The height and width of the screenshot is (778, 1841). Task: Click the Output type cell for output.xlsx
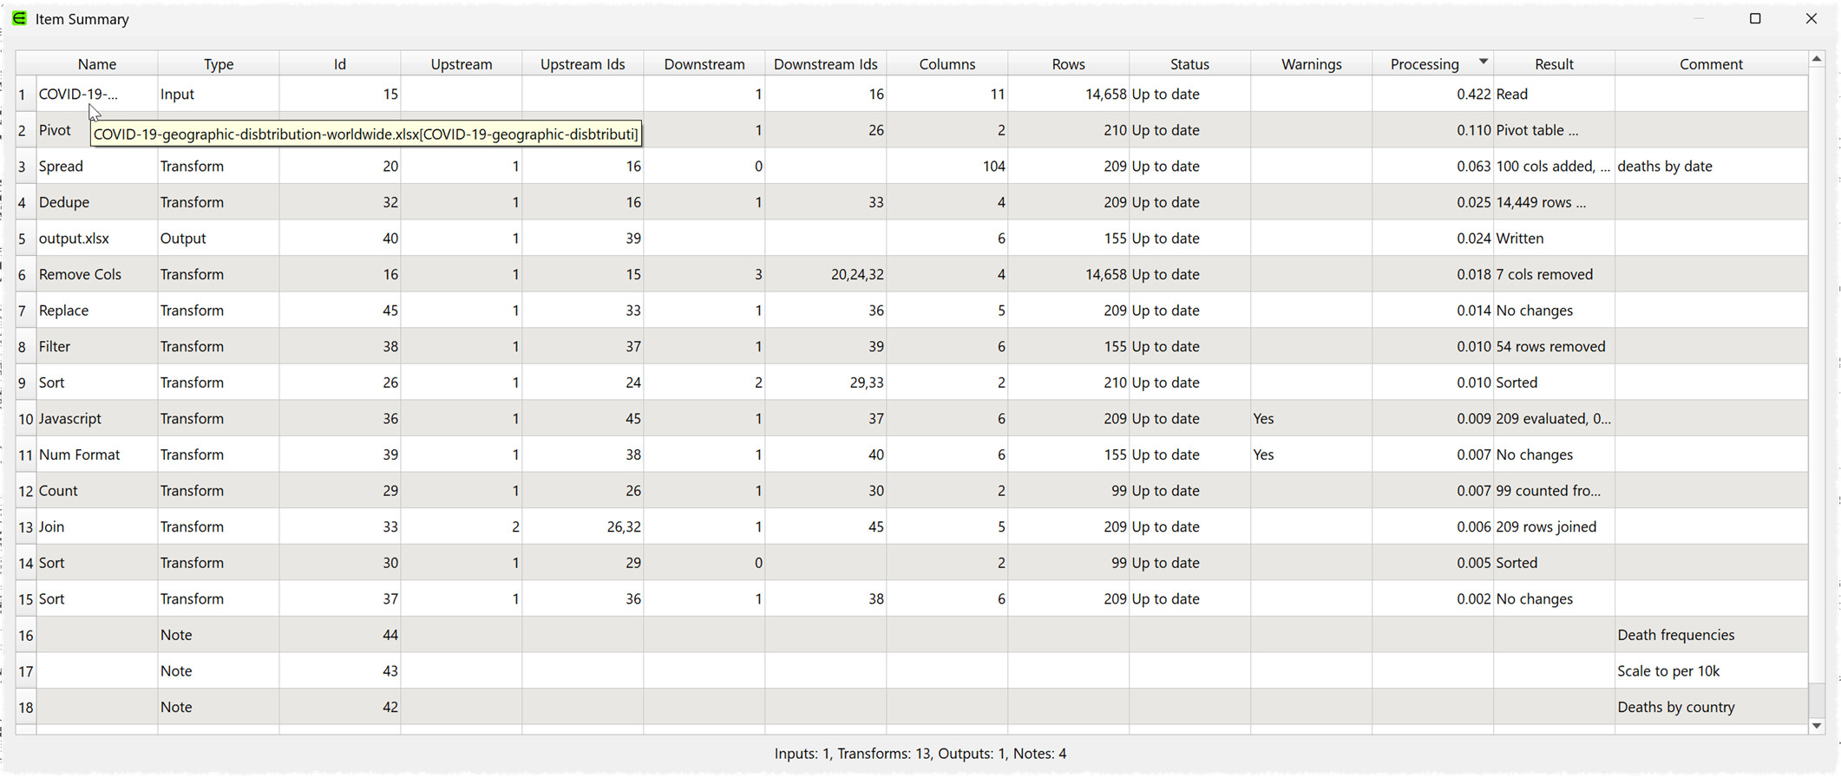(x=219, y=238)
